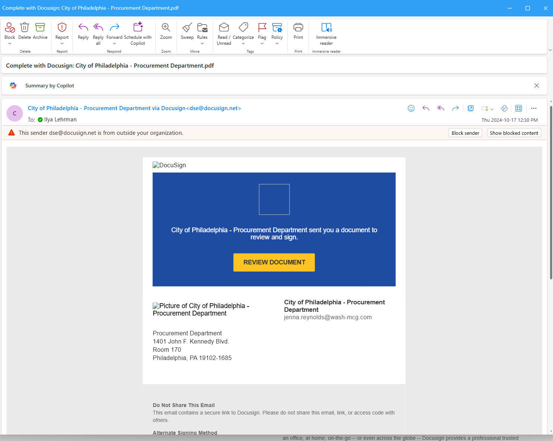Viewport: 553px width, 441px height.
Task: Open Immersive reader
Action: 326,34
